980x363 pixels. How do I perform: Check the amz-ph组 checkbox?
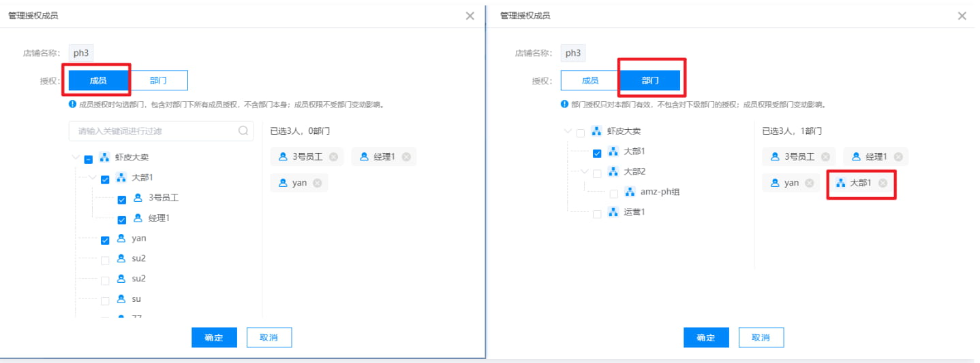(x=614, y=194)
